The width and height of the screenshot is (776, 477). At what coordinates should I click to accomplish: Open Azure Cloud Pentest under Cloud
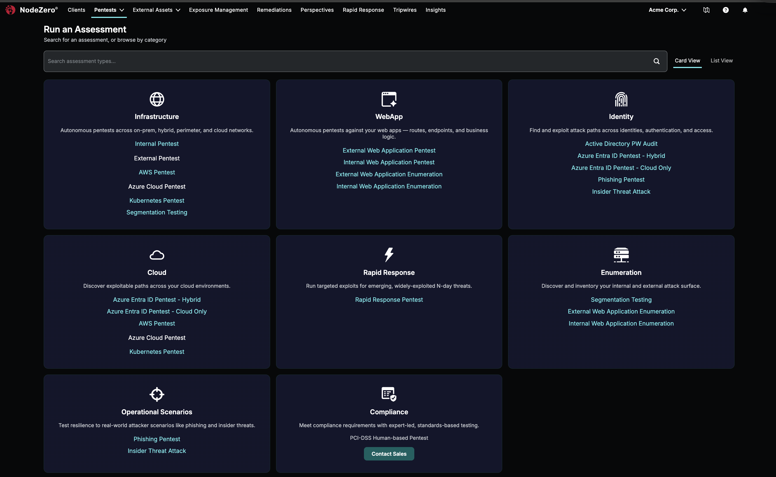157,338
